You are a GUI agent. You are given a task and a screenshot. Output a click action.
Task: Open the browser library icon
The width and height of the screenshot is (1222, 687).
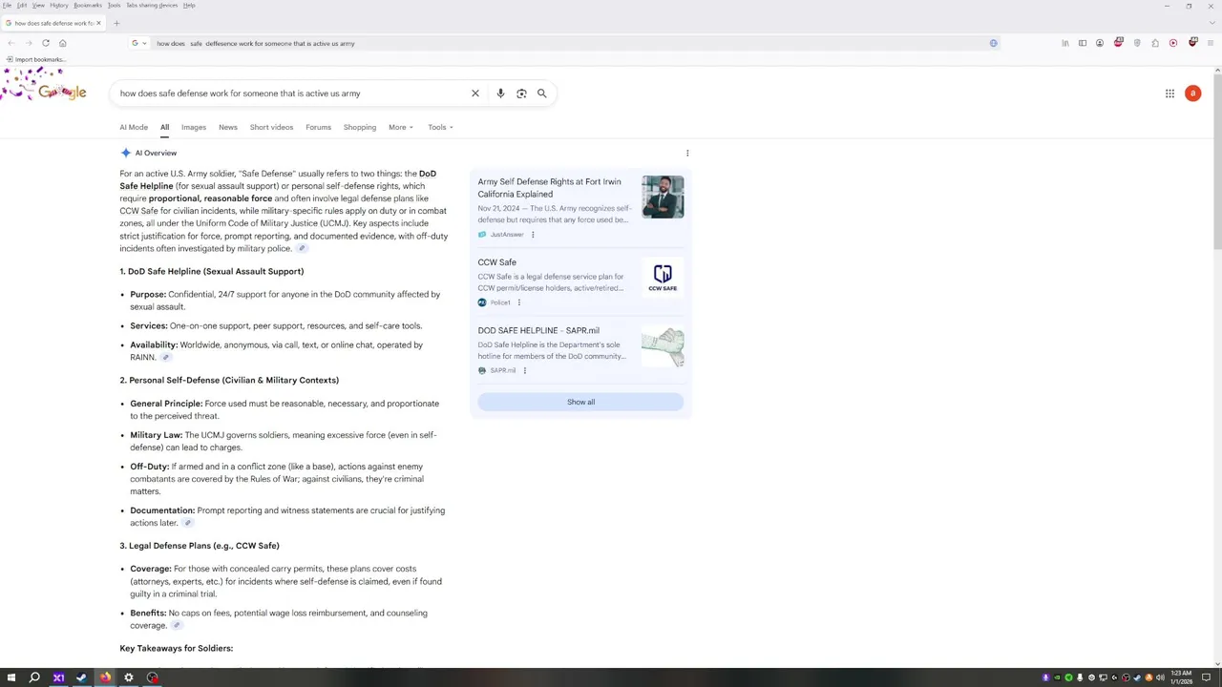1064,43
